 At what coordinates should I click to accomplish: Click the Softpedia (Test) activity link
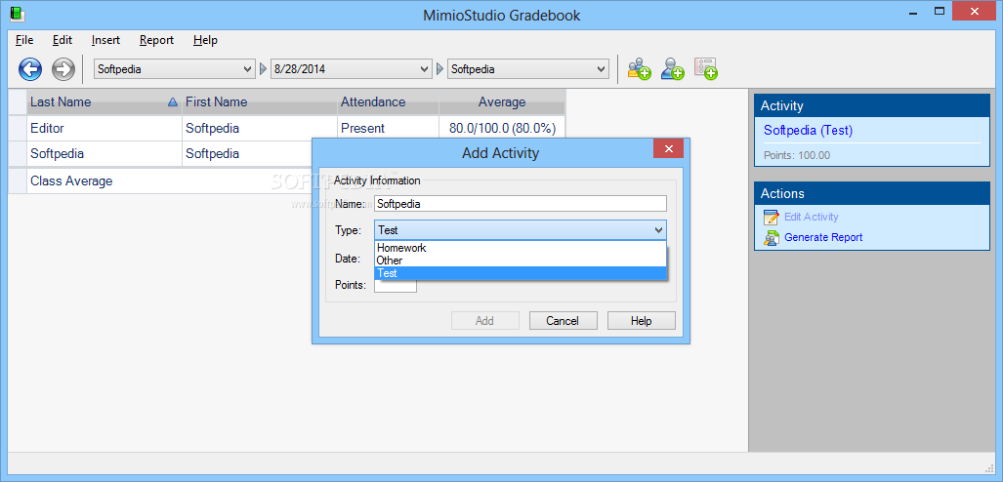coord(808,131)
